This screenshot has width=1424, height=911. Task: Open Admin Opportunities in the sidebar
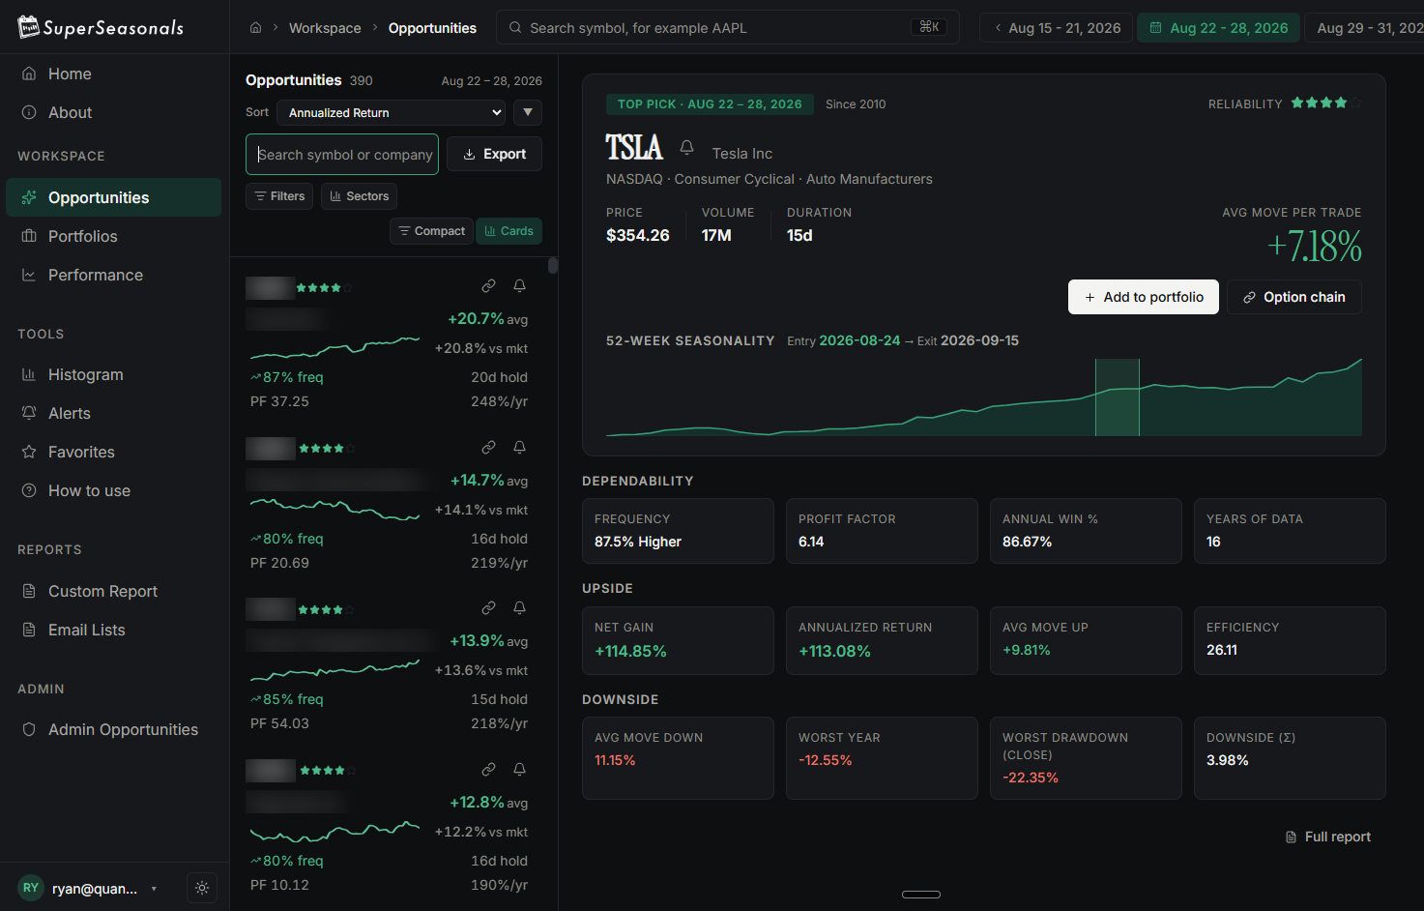coord(114,729)
